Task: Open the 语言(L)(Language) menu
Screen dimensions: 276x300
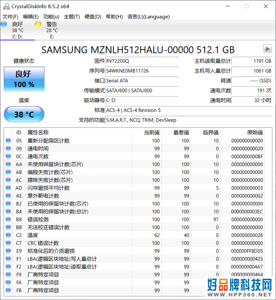Action: [x=148, y=17]
